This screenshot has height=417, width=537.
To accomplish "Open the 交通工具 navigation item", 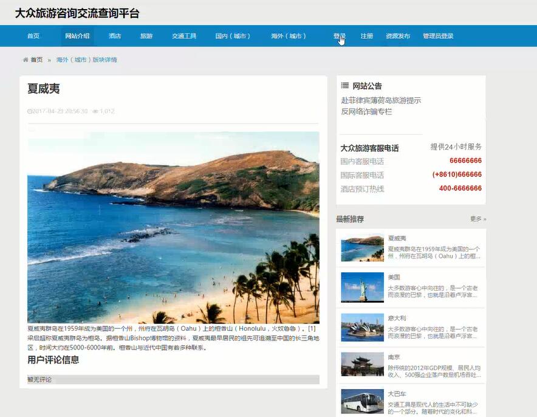I will [184, 36].
